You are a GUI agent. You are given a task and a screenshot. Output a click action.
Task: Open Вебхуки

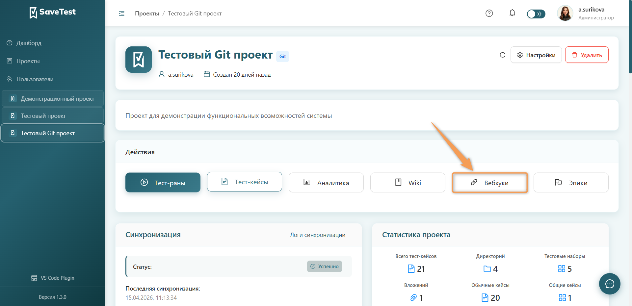(490, 183)
